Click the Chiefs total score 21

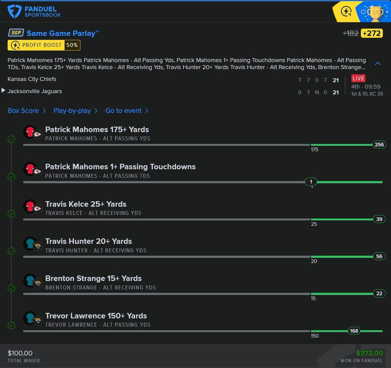336,80
